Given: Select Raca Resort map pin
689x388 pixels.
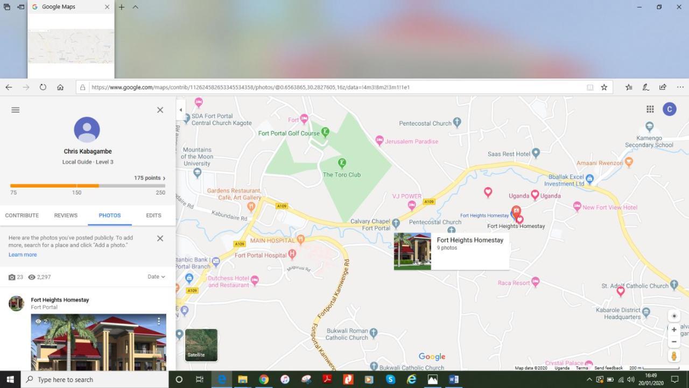Looking at the screenshot, I should point(535,282).
